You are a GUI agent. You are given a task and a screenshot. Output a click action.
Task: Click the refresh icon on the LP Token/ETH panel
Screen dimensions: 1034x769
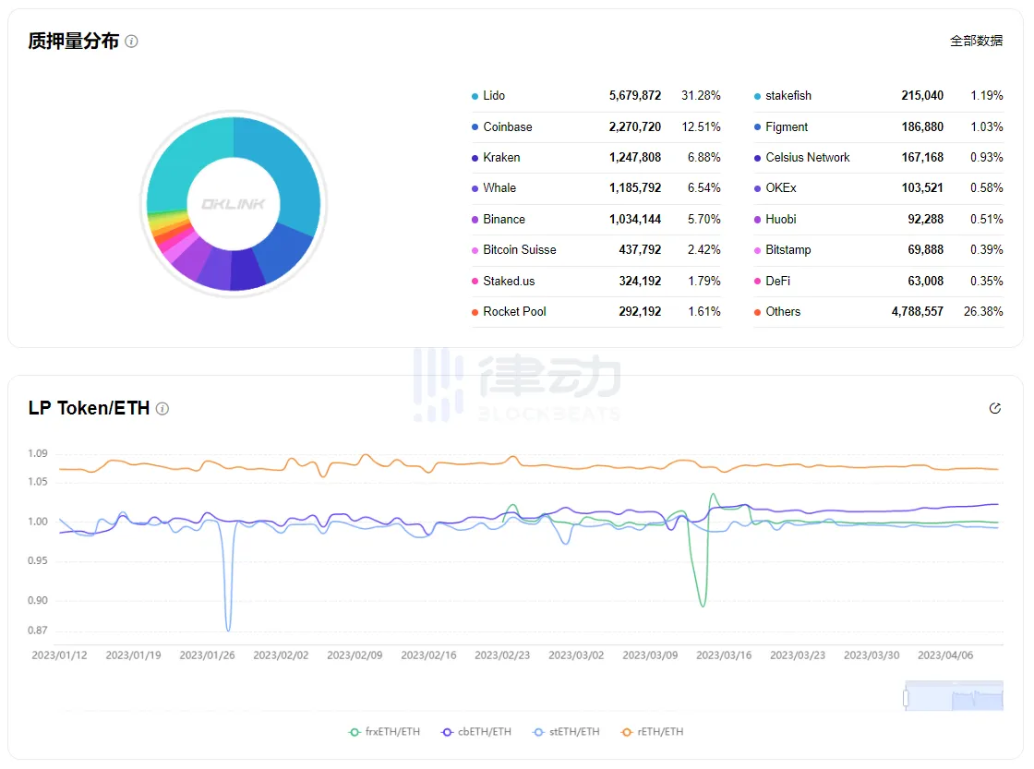[x=994, y=407]
